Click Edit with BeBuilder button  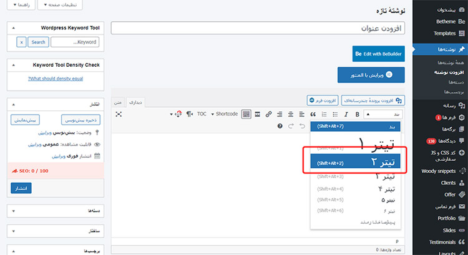(379, 54)
